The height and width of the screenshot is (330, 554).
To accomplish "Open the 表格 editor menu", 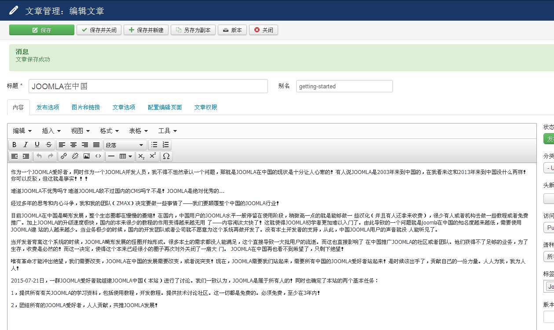I will coord(139,131).
